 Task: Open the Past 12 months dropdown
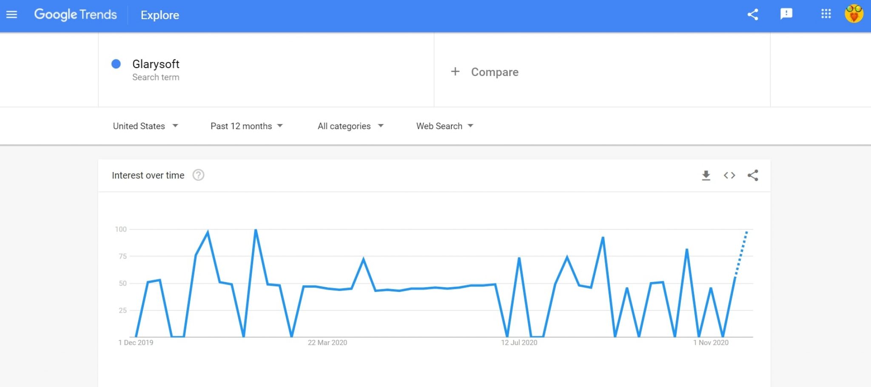[x=247, y=126]
